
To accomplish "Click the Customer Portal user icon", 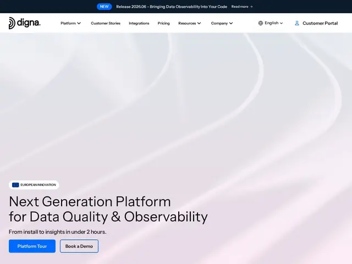I will click(297, 23).
